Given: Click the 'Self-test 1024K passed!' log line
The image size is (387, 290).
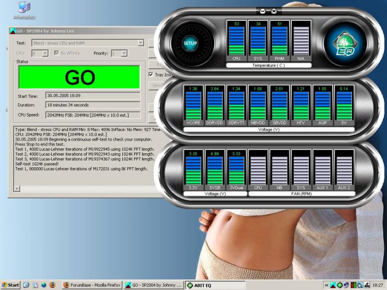Looking at the screenshot, I should (x=37, y=164).
